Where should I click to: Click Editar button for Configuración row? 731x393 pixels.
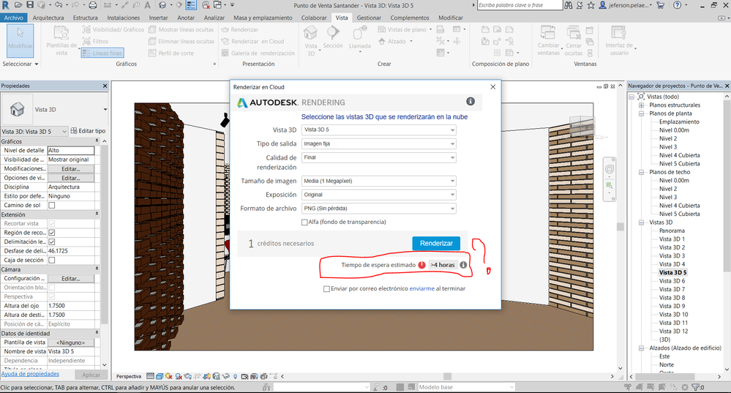(x=71, y=278)
